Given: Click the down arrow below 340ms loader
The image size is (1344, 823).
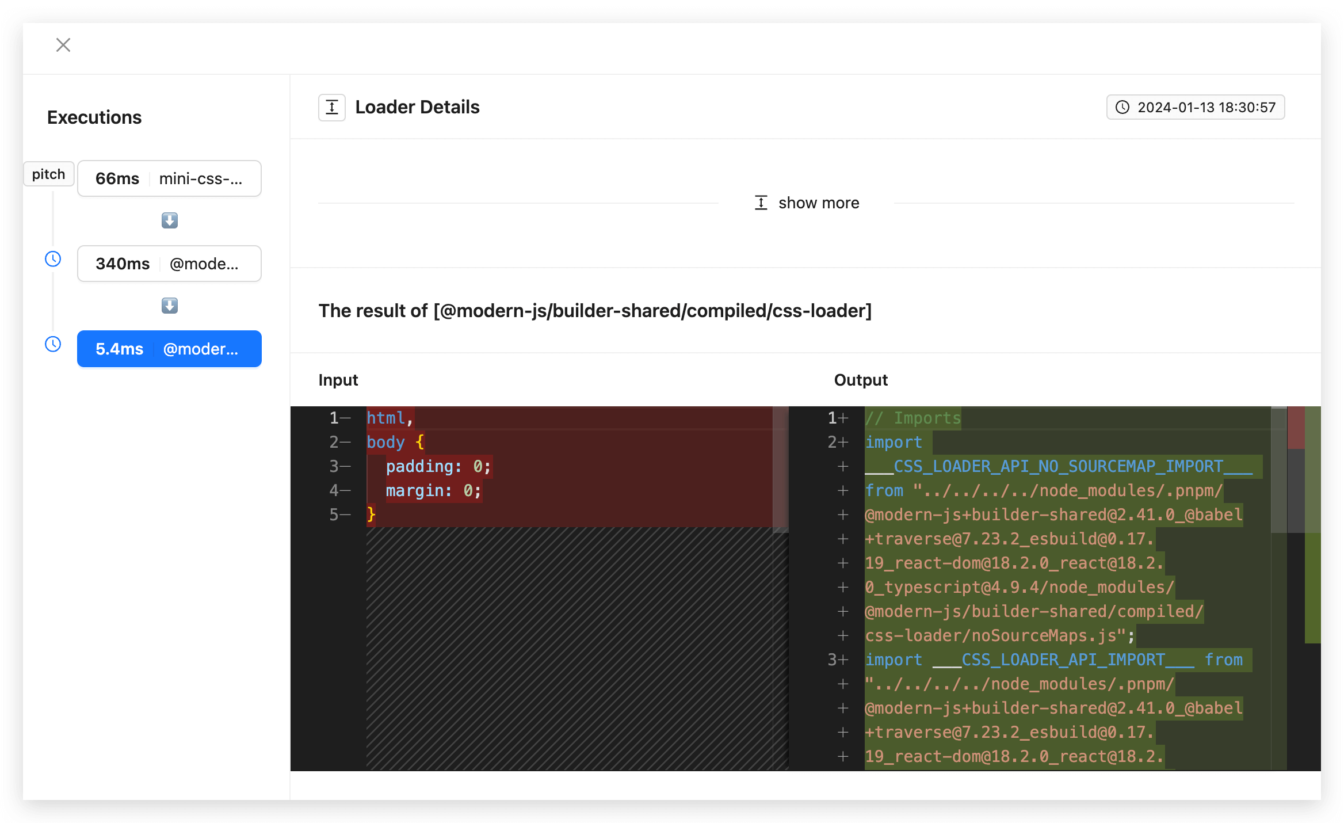Looking at the screenshot, I should coord(170,306).
